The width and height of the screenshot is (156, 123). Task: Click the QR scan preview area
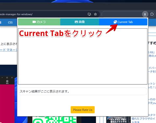pos(83,56)
